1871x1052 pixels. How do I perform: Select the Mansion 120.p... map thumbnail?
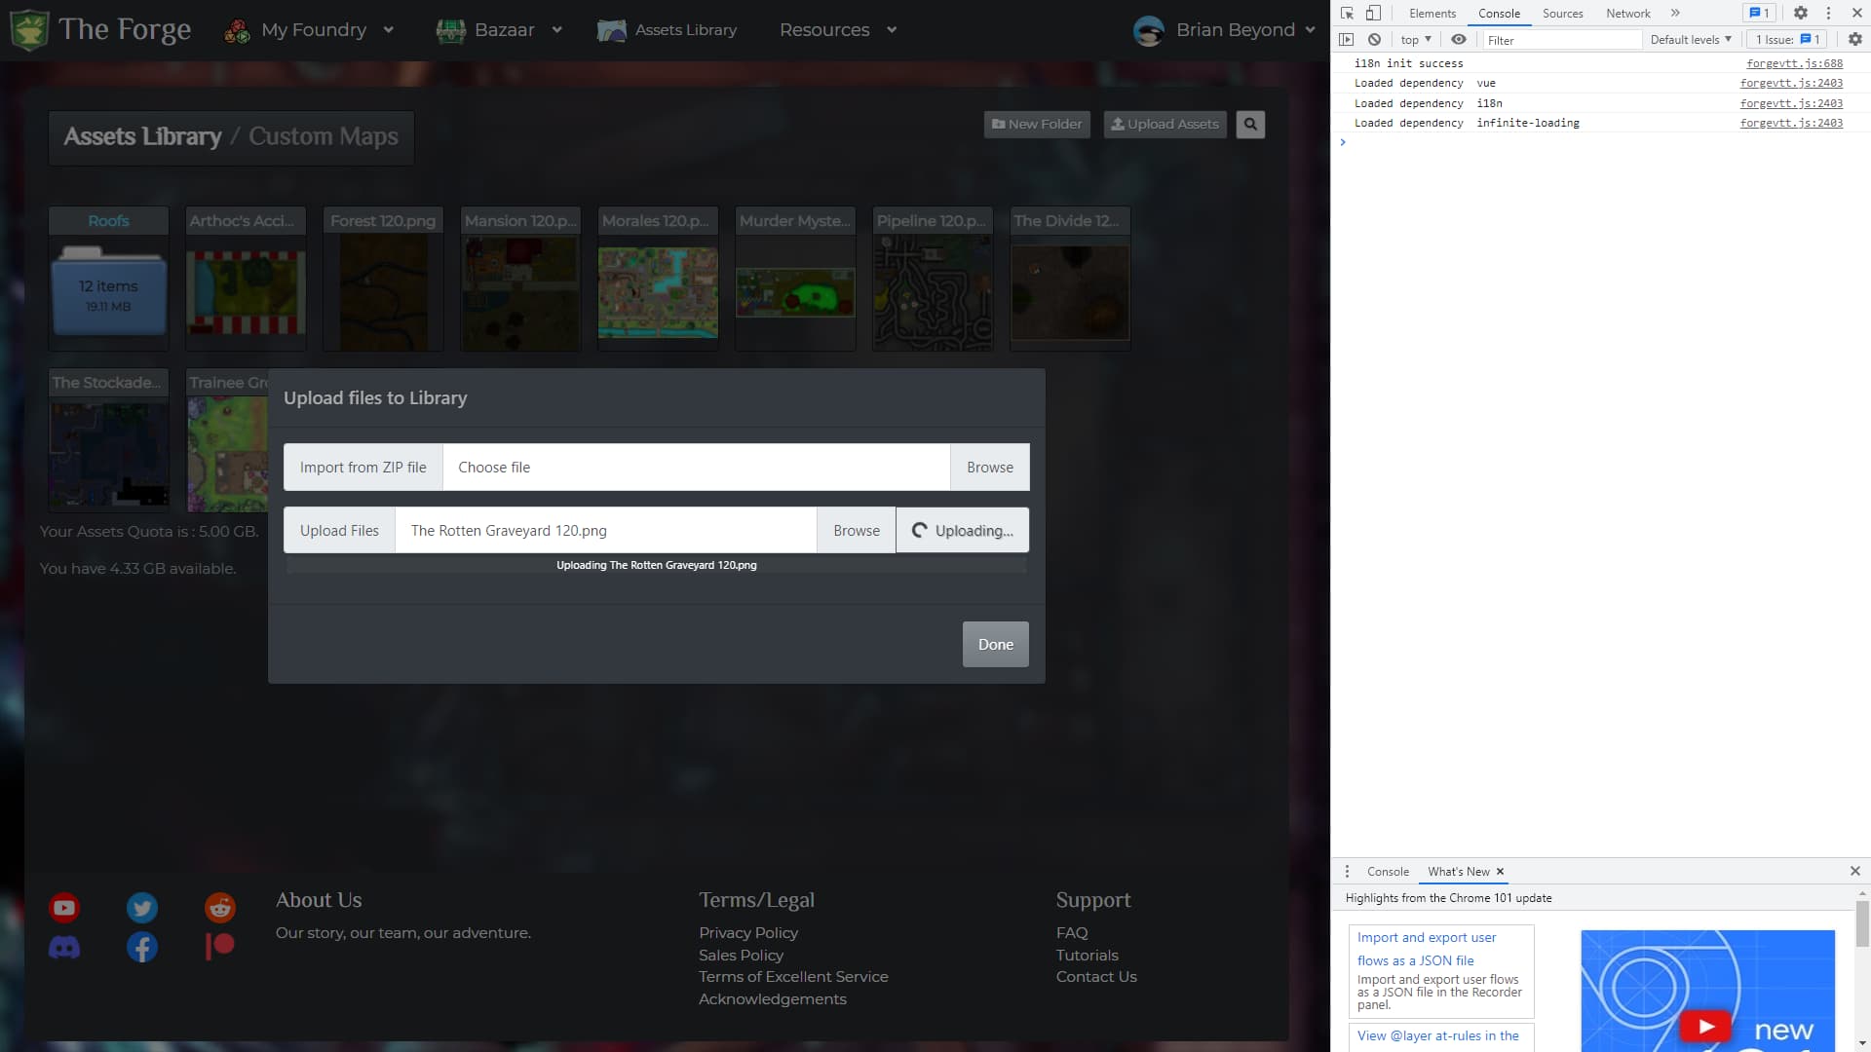click(520, 279)
